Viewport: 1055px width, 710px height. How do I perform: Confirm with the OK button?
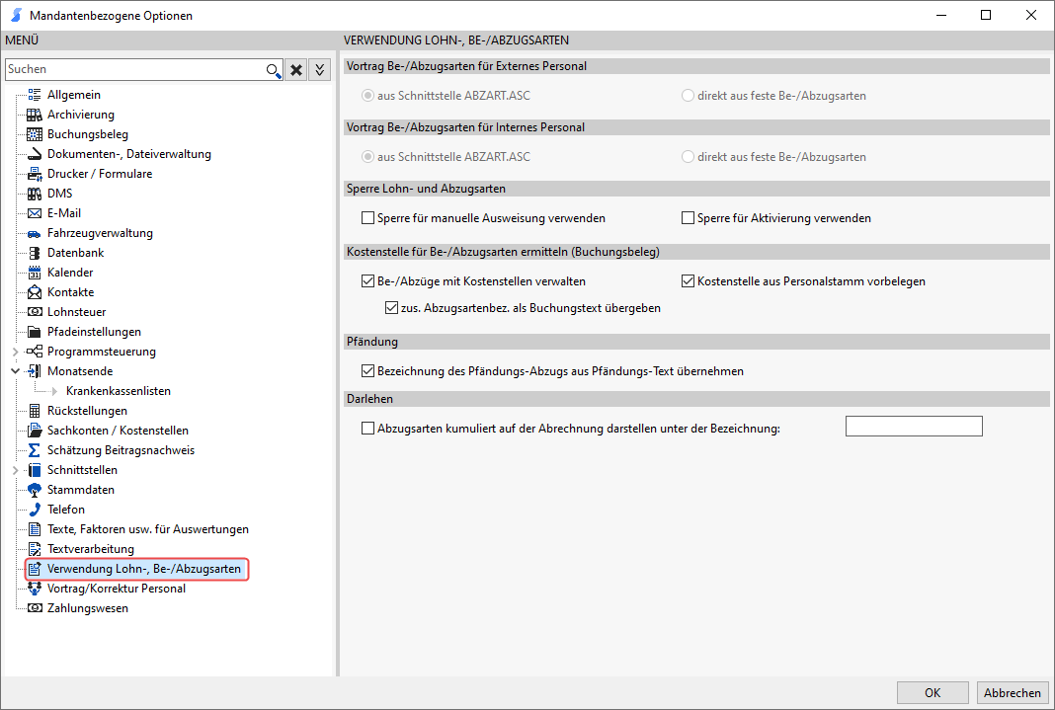[933, 692]
